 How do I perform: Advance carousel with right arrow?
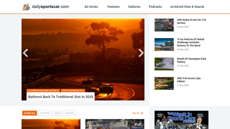click(x=141, y=53)
